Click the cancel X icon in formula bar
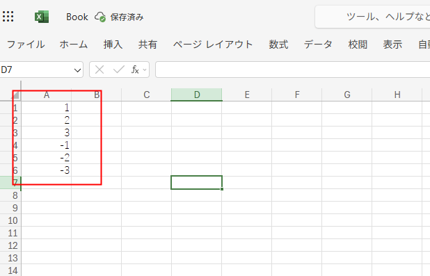 pos(99,70)
